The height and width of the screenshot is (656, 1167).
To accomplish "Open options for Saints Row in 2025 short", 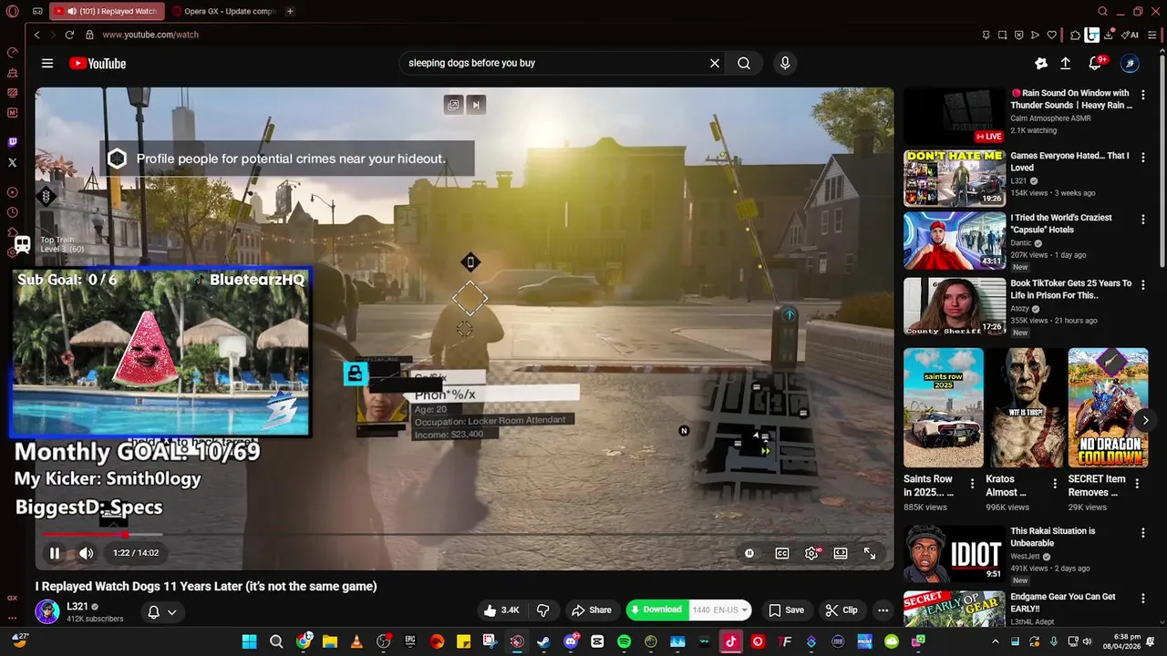I will point(972,483).
